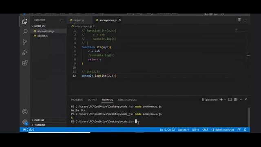This screenshot has height=147, width=261.
Task: Close the anonymous.js editor tab
Action: tap(119, 20)
